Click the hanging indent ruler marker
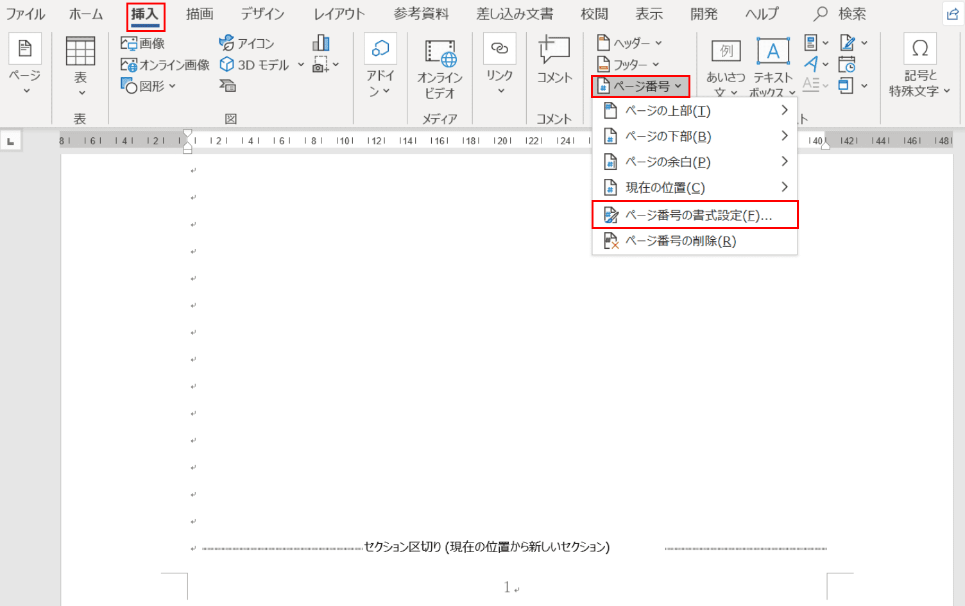Image resolution: width=965 pixels, height=606 pixels. (187, 146)
